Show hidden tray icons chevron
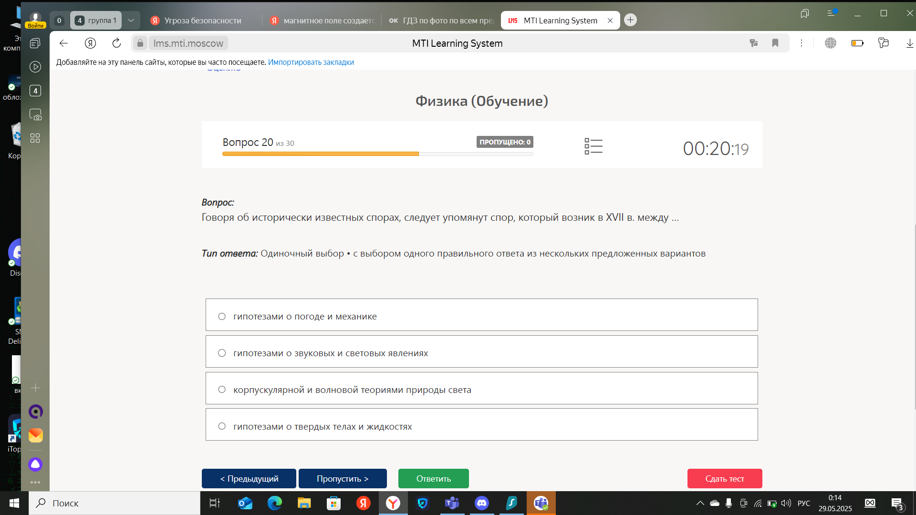Image resolution: width=916 pixels, height=515 pixels. point(700,503)
